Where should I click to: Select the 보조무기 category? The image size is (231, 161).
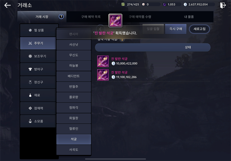click(38, 56)
